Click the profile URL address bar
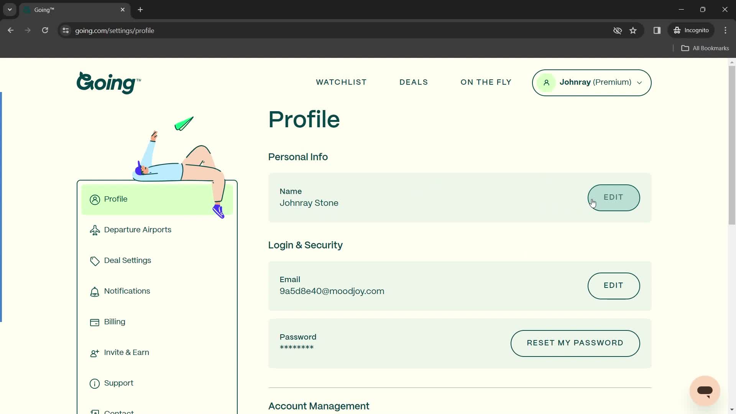The width and height of the screenshot is (736, 414). [x=115, y=31]
